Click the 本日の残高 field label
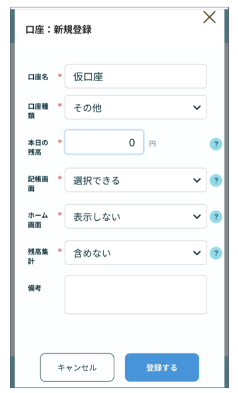Screen dimensions: 238x393 [x=38, y=148]
